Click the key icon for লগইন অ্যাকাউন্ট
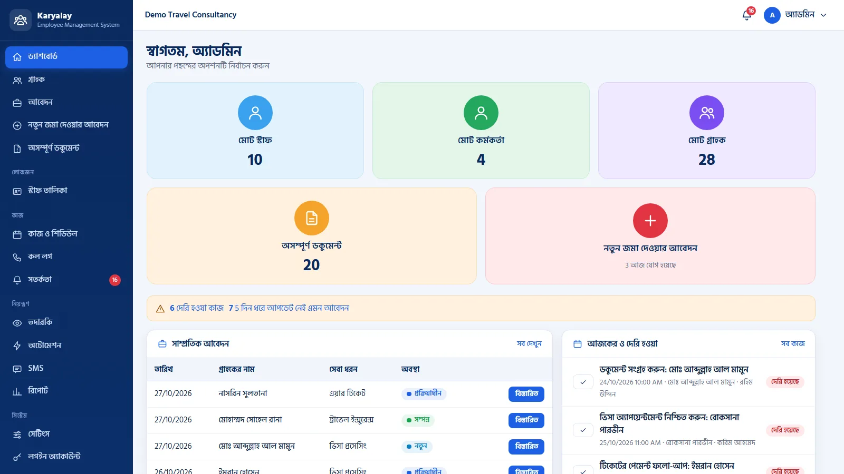844x474 pixels. (17, 457)
